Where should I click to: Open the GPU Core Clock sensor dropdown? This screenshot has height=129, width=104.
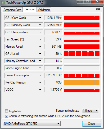(40, 18)
